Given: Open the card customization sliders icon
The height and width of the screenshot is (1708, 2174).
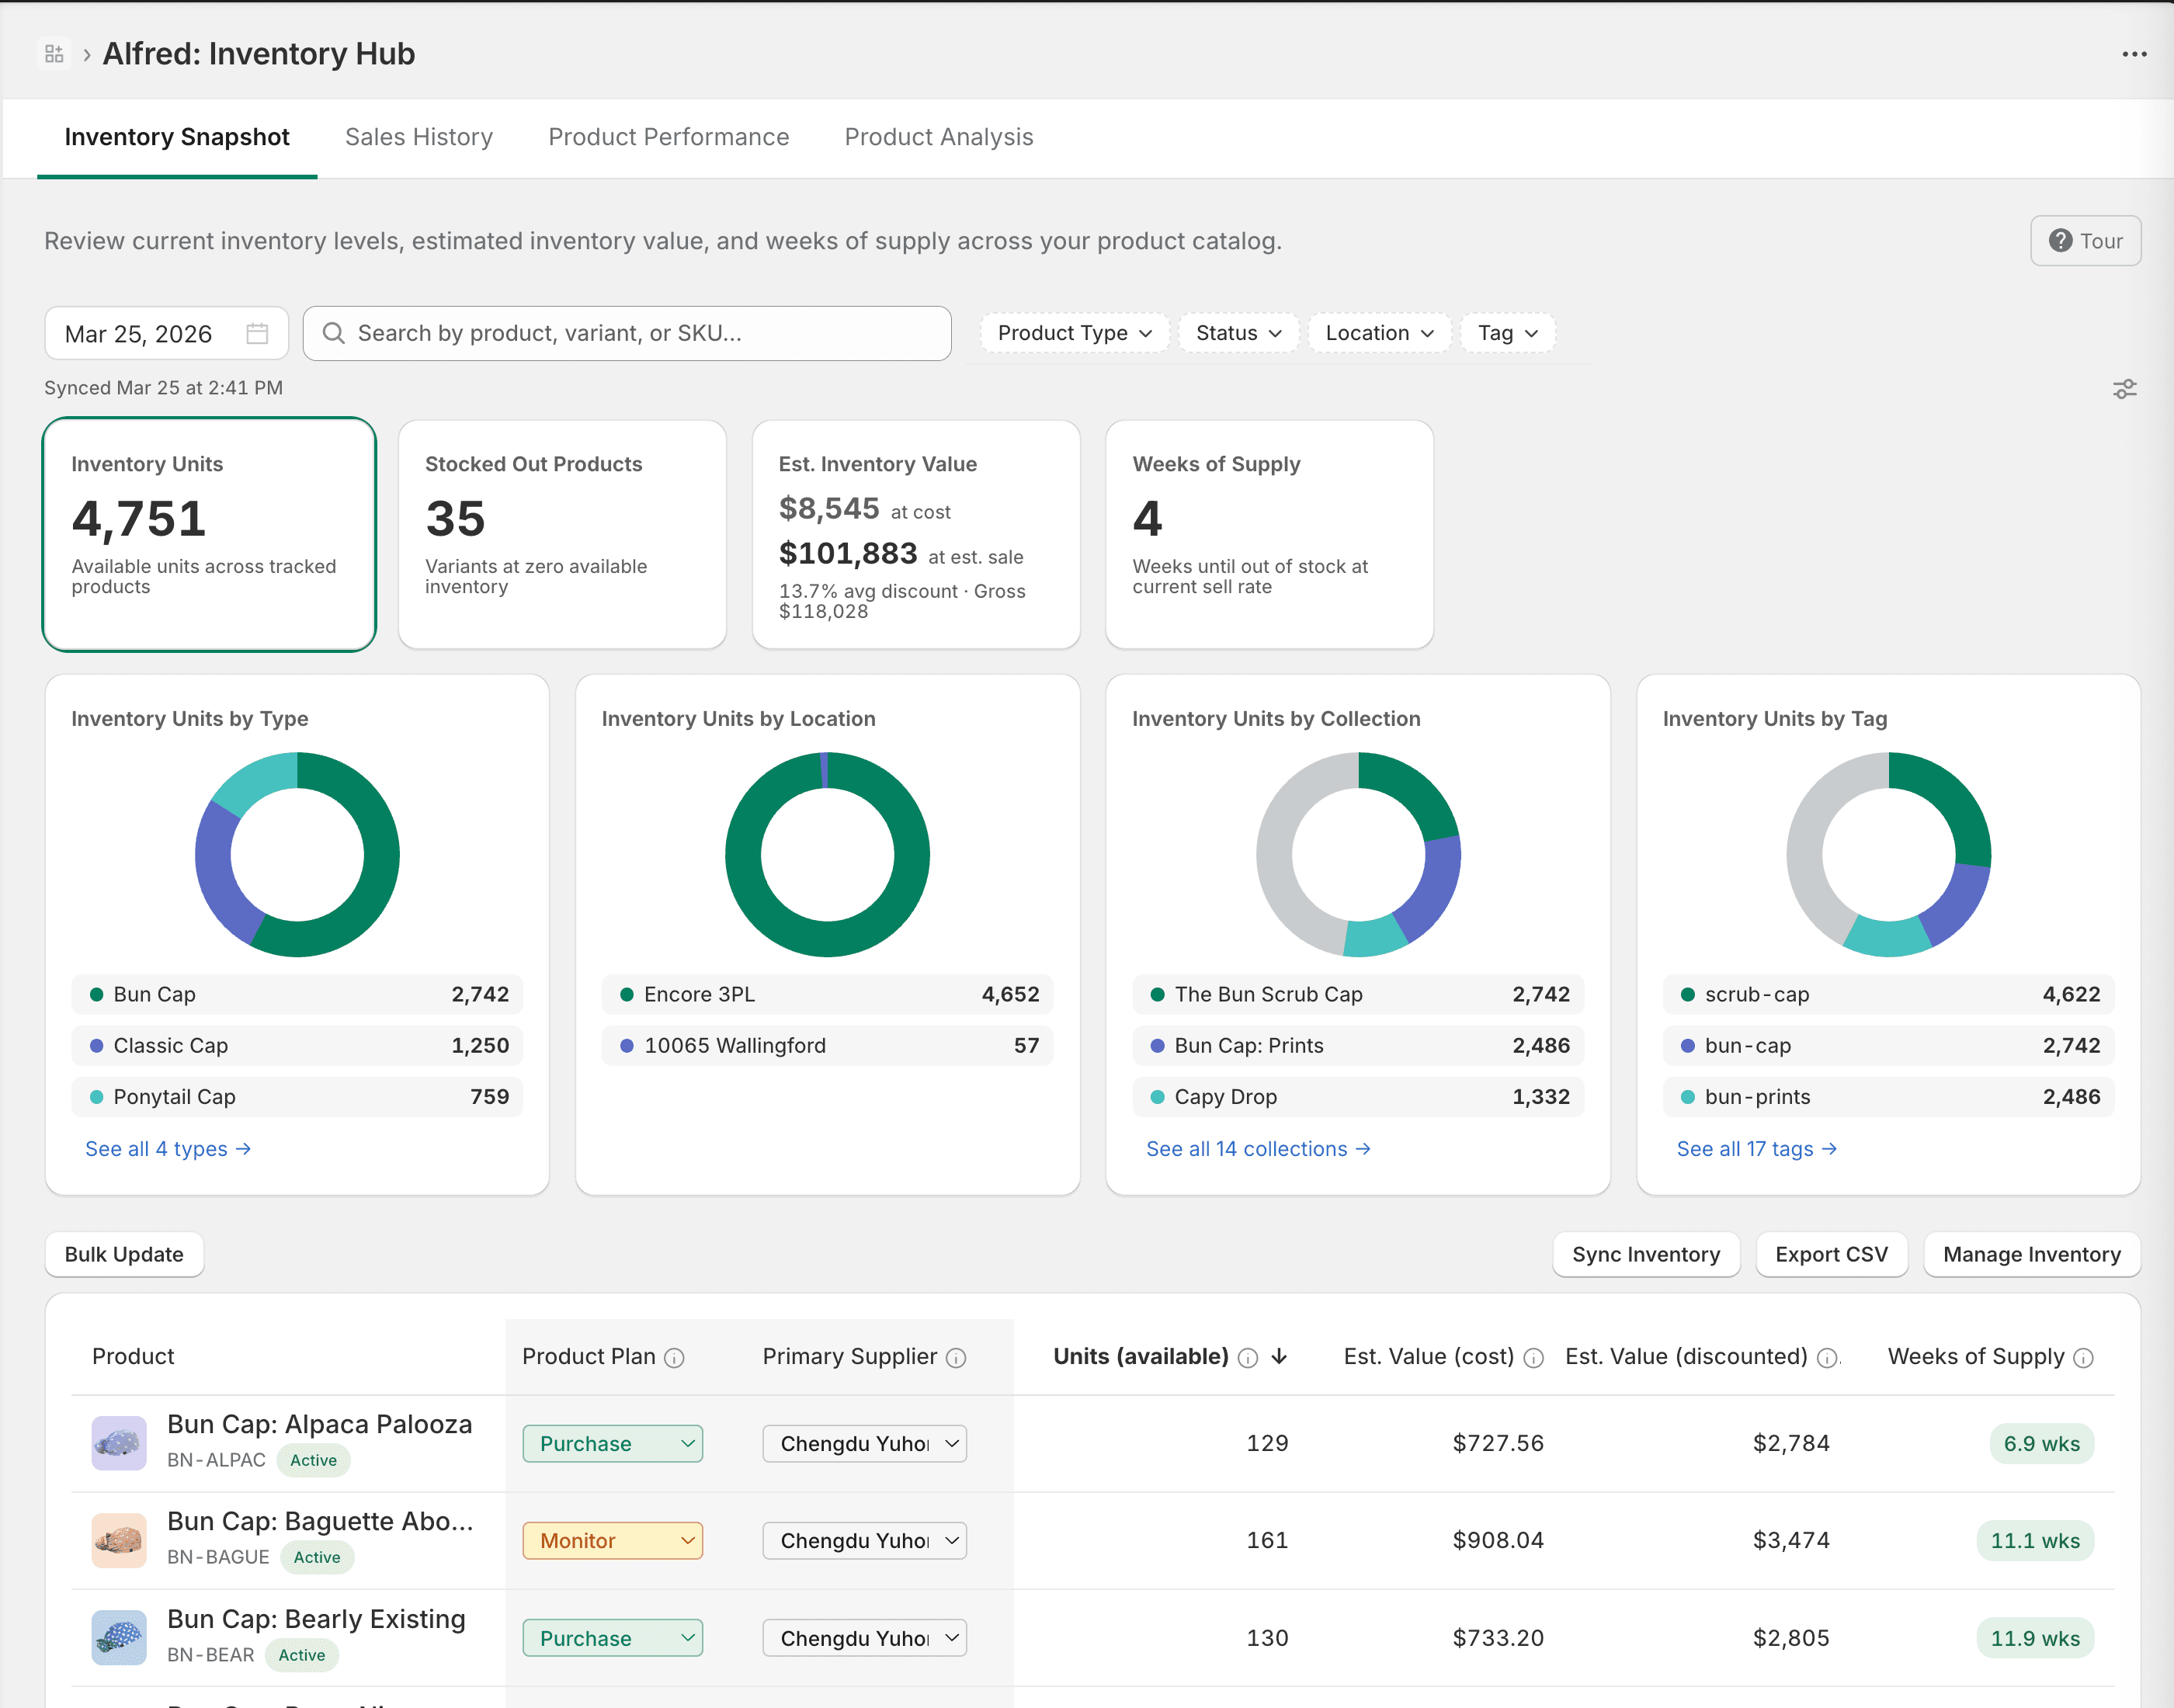Looking at the screenshot, I should [2124, 389].
